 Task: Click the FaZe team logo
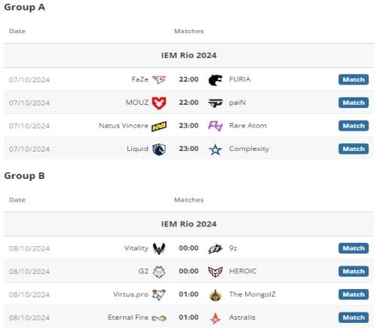pyautogui.click(x=159, y=80)
